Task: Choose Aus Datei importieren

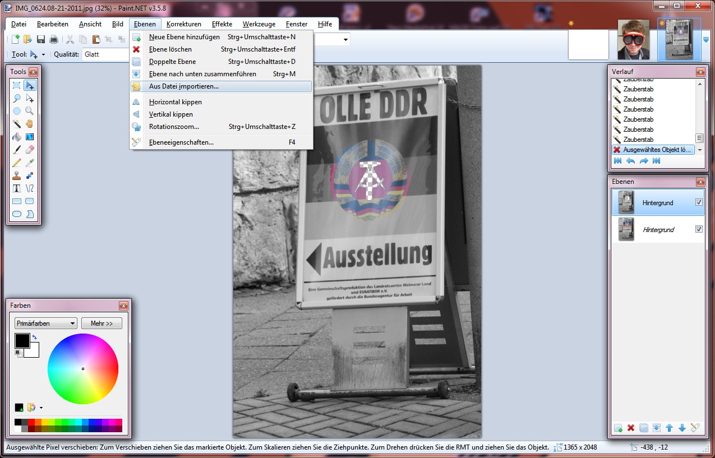Action: 222,86
